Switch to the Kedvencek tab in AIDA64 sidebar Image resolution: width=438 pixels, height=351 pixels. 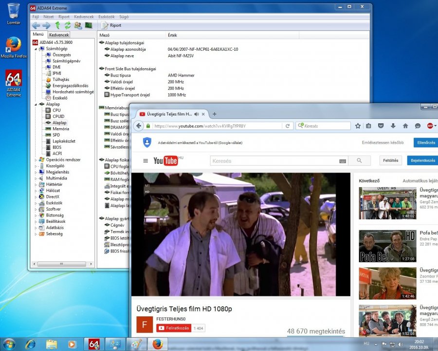(x=59, y=35)
